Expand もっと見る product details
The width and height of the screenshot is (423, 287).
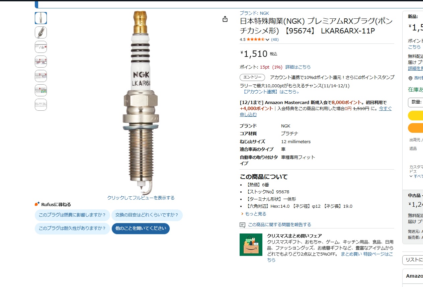point(254,214)
